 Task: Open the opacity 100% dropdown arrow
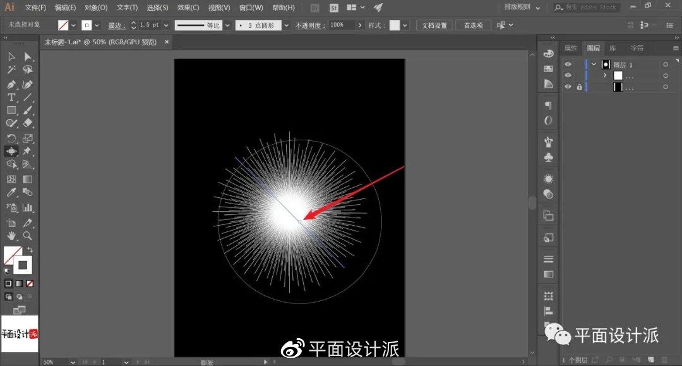360,25
